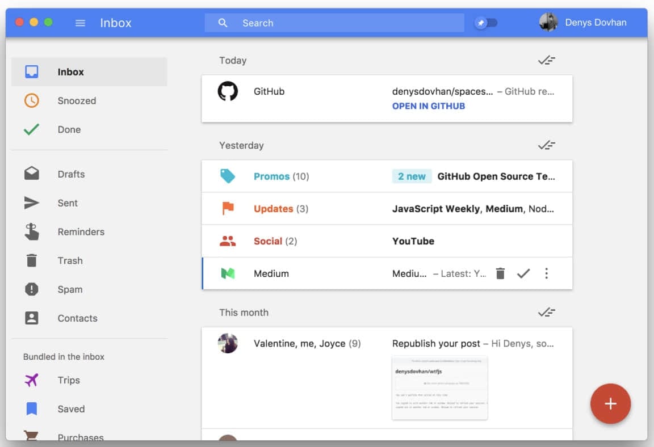The image size is (654, 447).
Task: Click the Medium logo icon
Action: [x=228, y=273]
